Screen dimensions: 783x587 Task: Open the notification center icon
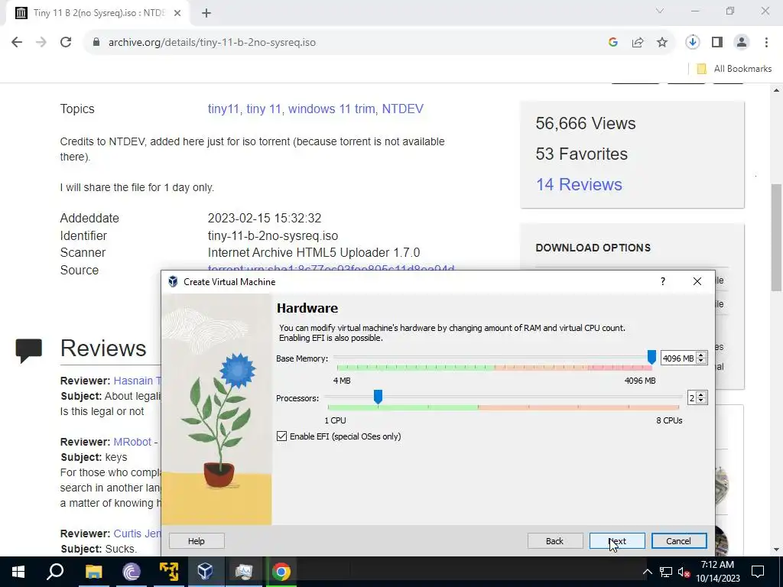[758, 572]
